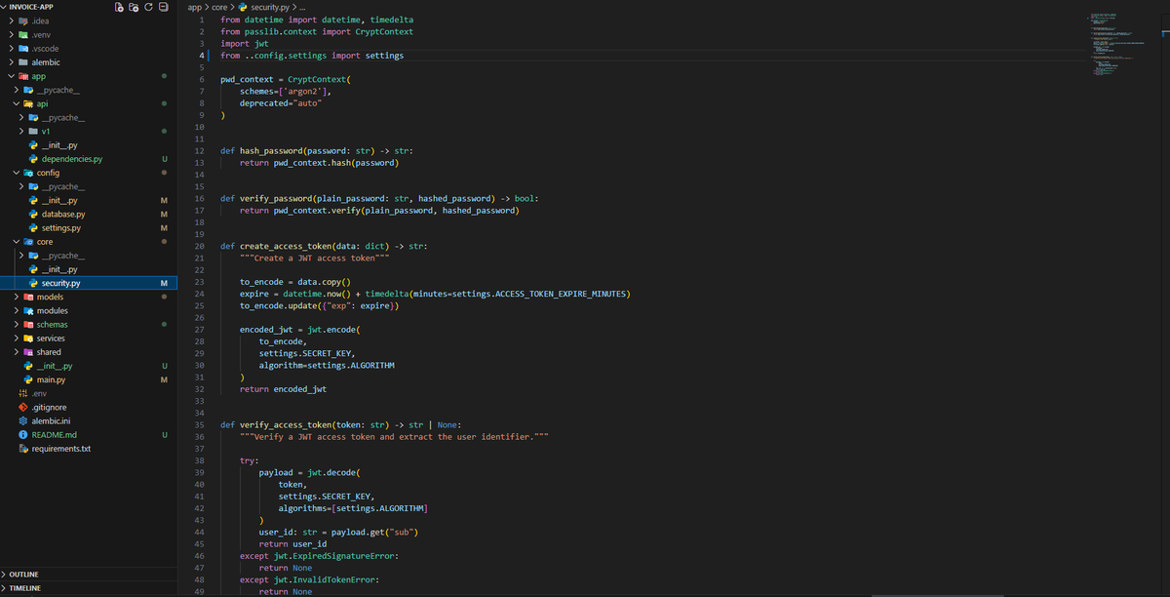Click the red folder icon of models
The width and height of the screenshot is (1170, 597).
tap(29, 297)
